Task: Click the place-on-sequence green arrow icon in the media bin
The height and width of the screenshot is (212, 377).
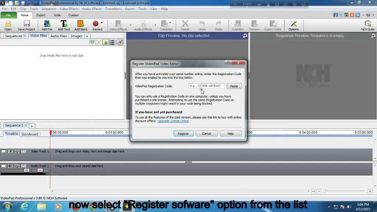Action: tap(92, 43)
